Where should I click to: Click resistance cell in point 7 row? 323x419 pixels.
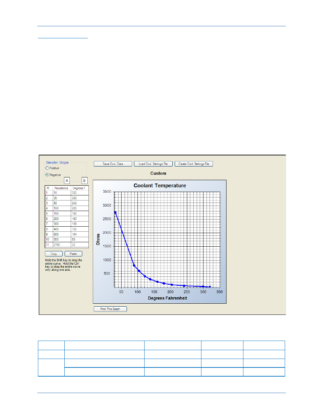(62, 224)
